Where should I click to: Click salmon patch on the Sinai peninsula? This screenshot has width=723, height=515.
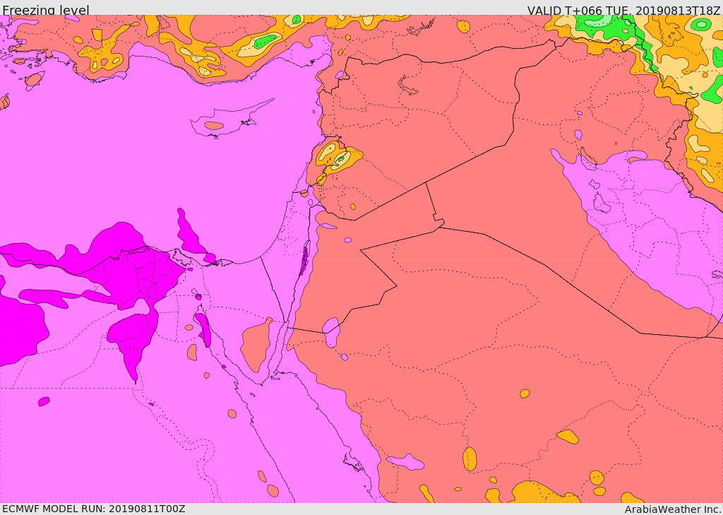pyautogui.click(x=256, y=346)
